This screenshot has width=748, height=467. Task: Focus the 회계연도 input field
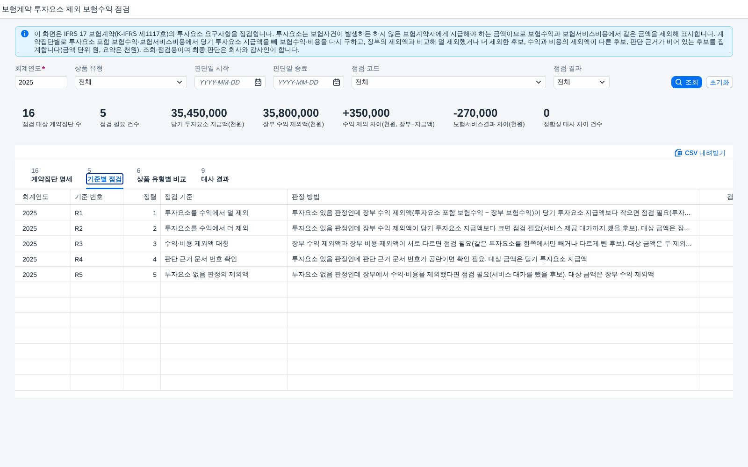(x=41, y=82)
